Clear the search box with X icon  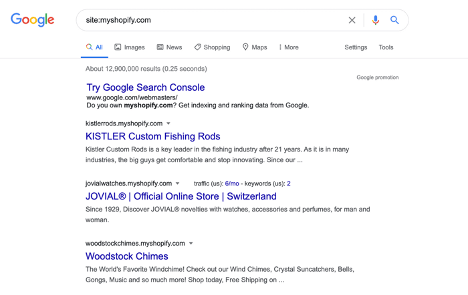pyautogui.click(x=352, y=20)
